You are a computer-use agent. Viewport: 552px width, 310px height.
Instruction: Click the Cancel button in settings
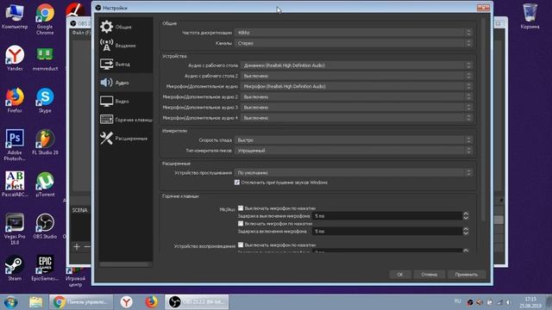coord(430,275)
